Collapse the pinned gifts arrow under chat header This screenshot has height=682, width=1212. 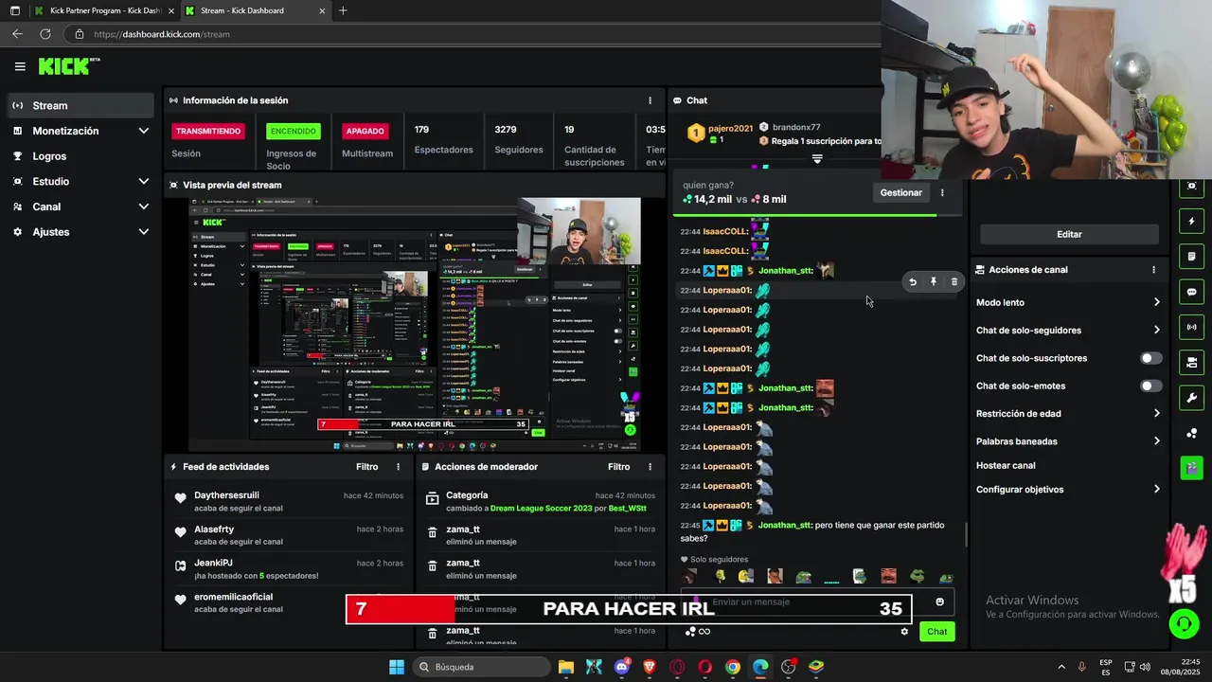[x=817, y=159]
